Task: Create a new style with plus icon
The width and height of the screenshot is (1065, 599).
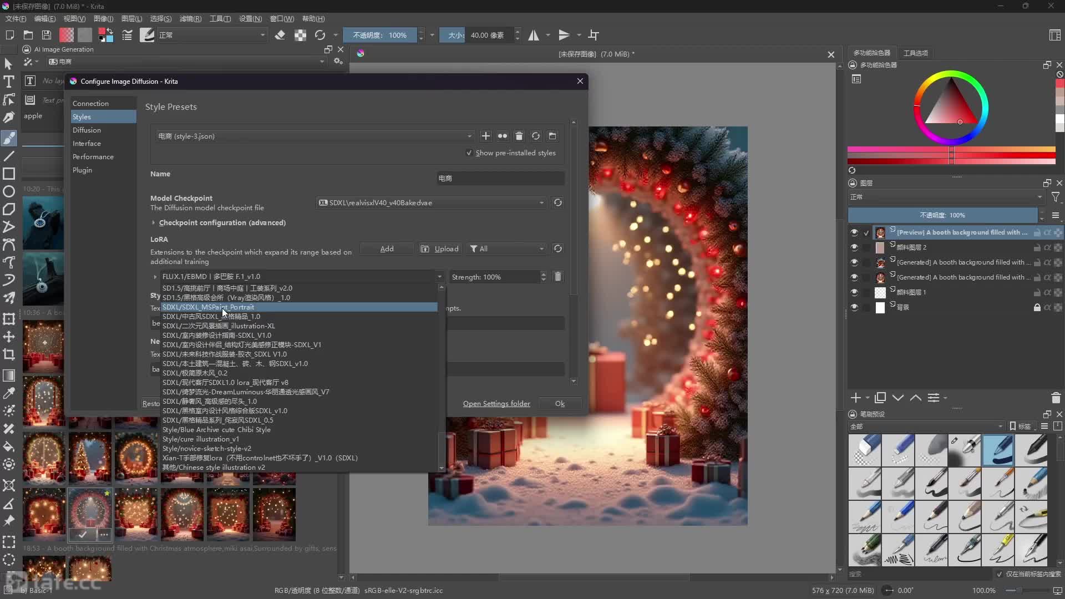Action: coord(486,136)
